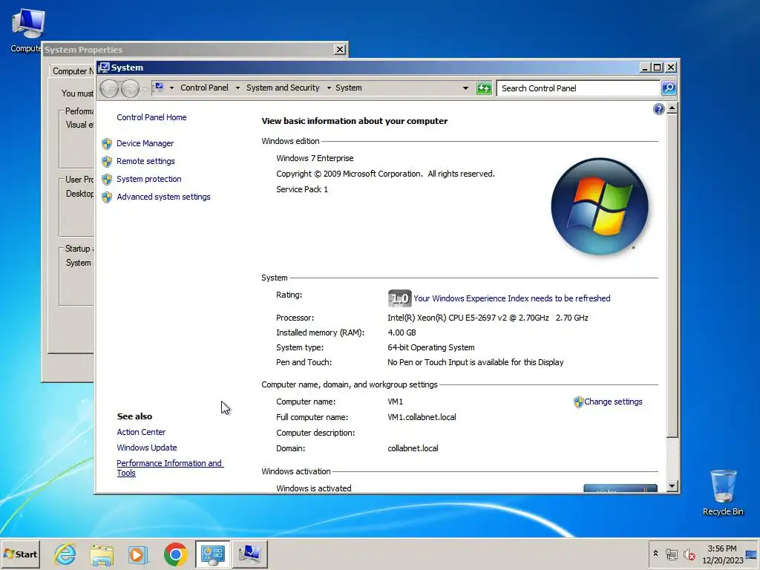Expand the dropdown arrow after Control Panel breadcrumb
Viewport: 760px width, 570px height.
[237, 88]
